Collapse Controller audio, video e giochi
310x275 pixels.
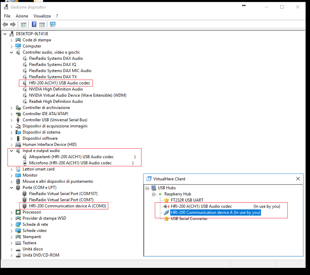(11, 52)
